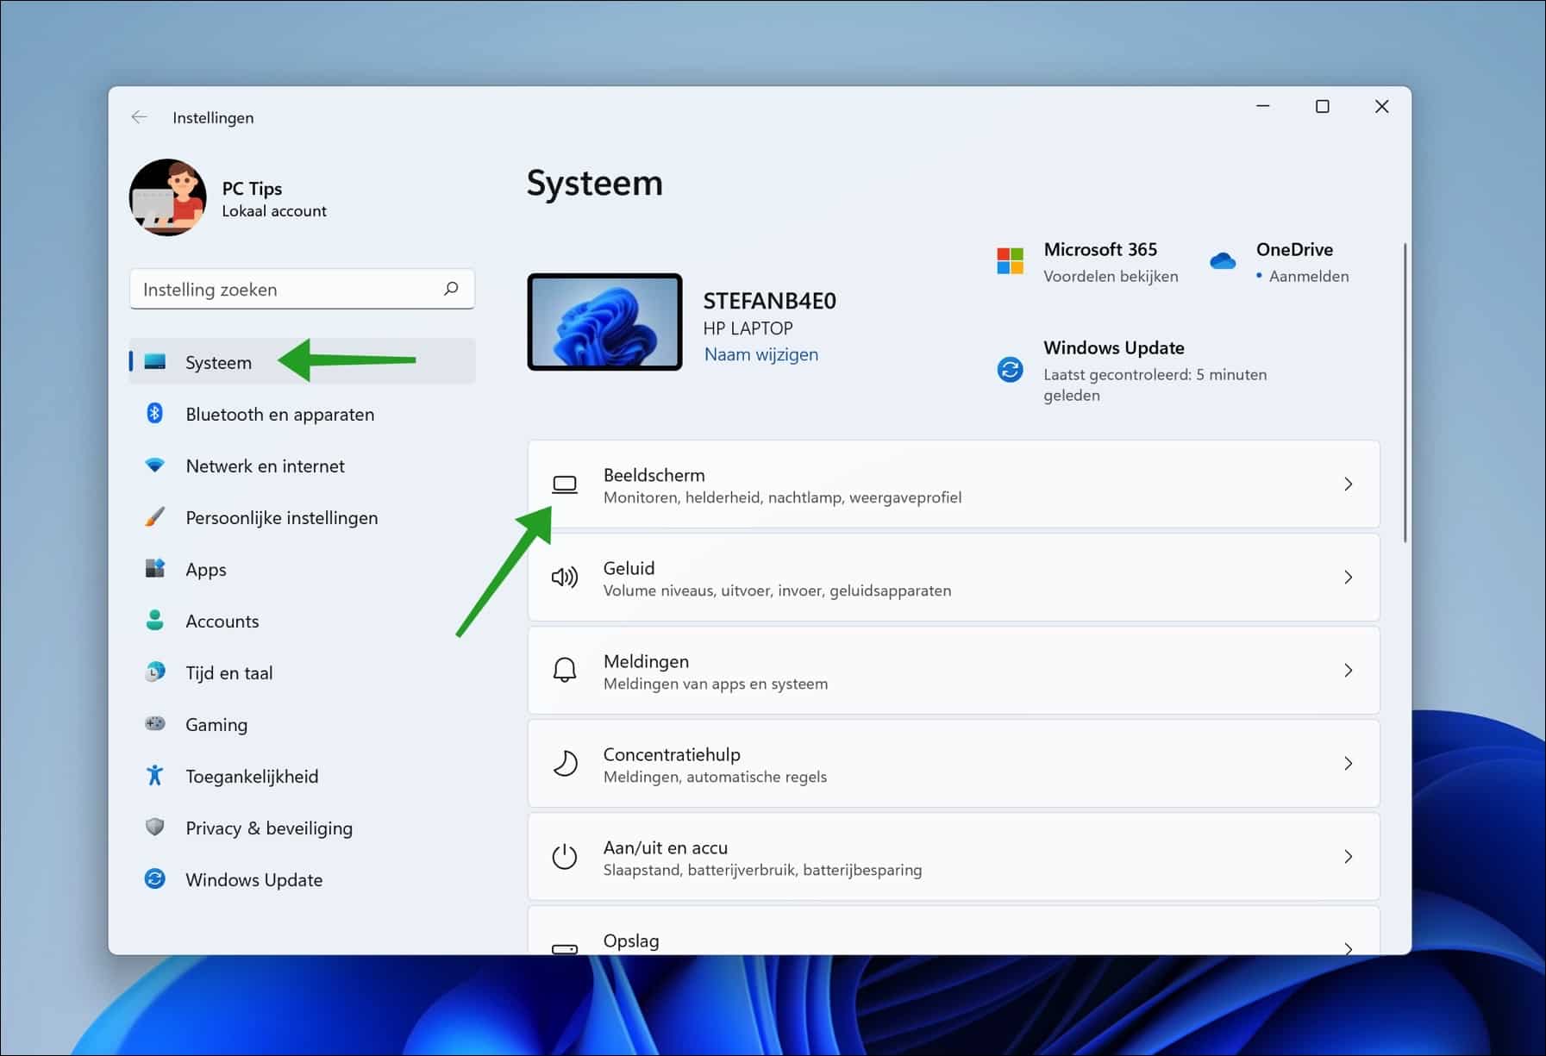Expand the Geluid settings row
Viewport: 1546px width, 1056px height.
pos(1348,578)
